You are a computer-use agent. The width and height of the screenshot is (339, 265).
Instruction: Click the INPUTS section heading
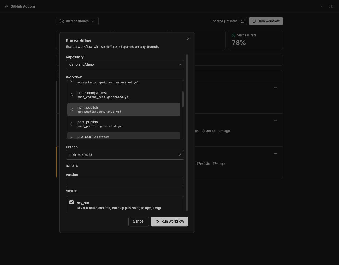[x=72, y=166]
